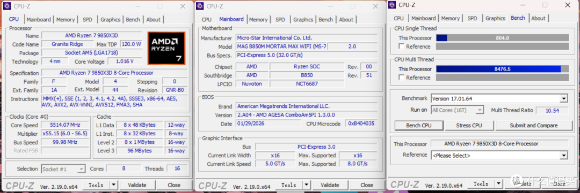This screenshot has width=580, height=193.
Task: Switch to CPU tab in the middle window
Action: [207, 20]
